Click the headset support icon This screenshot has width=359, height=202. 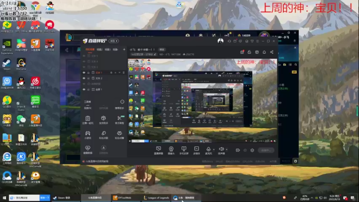pos(229,41)
